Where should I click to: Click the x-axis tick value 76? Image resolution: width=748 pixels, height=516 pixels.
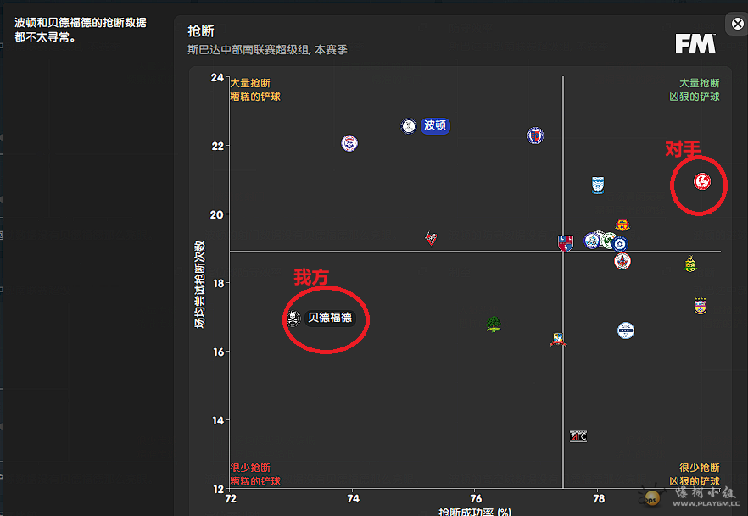pyautogui.click(x=476, y=498)
